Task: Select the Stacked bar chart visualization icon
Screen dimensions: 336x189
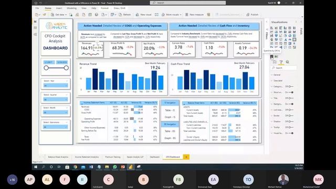Action: (272, 28)
